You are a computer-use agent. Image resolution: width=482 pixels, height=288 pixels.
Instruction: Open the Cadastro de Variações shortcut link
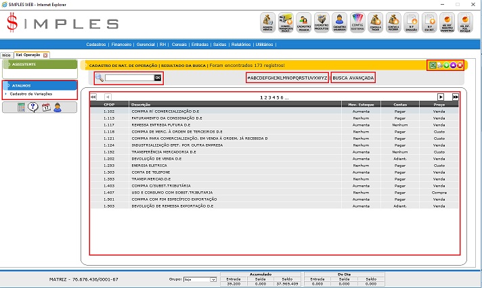pyautogui.click(x=30, y=94)
